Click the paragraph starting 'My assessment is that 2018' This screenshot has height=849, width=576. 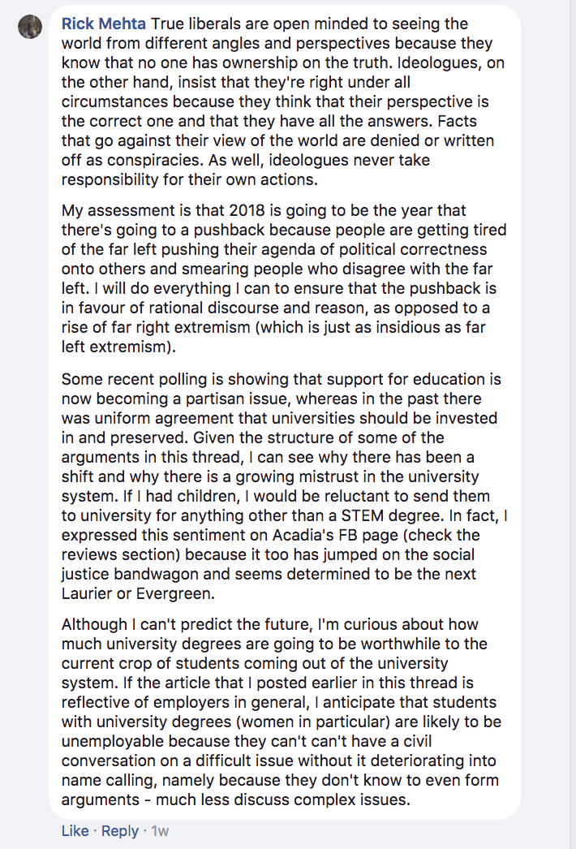284,278
